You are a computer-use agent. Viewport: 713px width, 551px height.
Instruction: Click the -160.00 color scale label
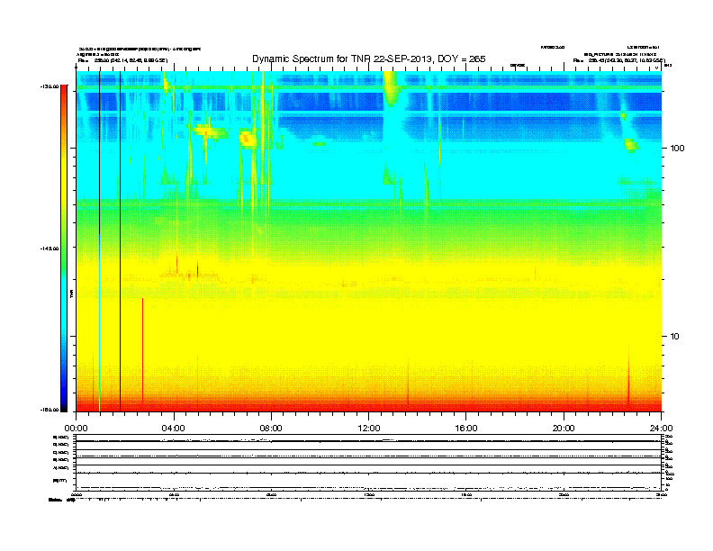coord(50,410)
